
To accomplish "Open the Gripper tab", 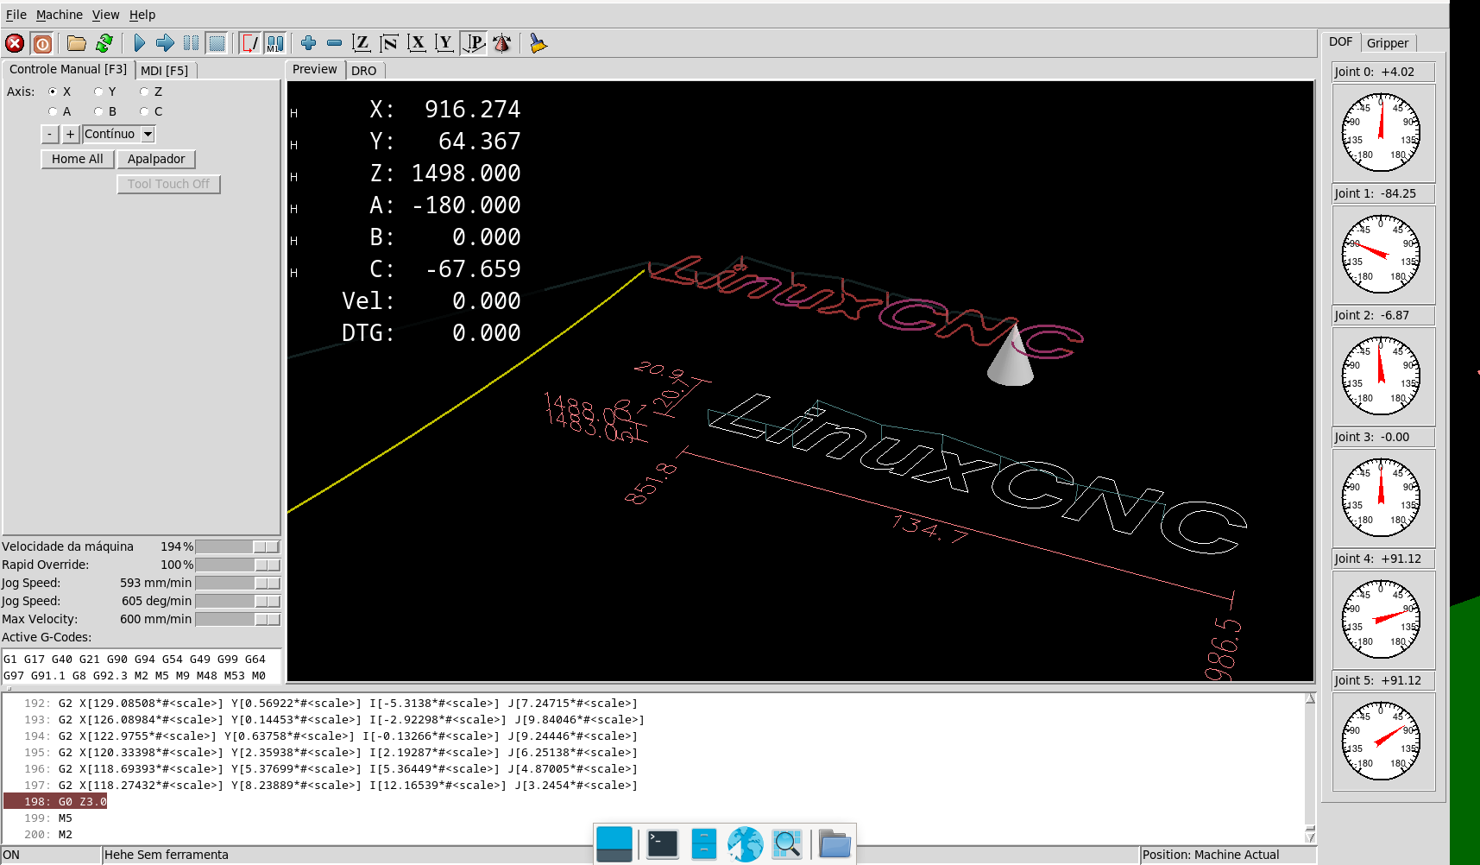I will 1388,43.
